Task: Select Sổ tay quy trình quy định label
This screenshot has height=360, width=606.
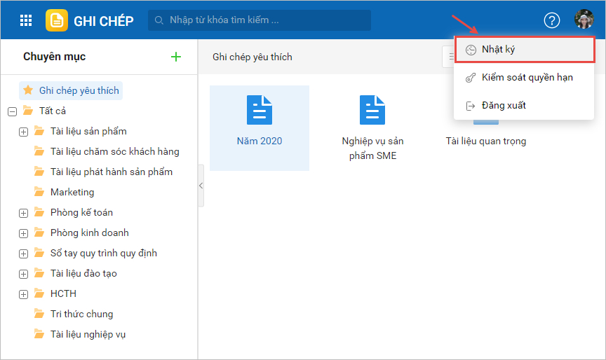Action: (x=104, y=254)
